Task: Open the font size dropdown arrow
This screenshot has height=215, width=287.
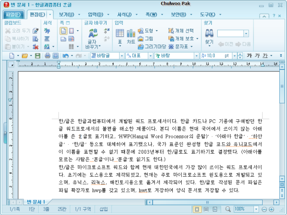Action: point(235,56)
